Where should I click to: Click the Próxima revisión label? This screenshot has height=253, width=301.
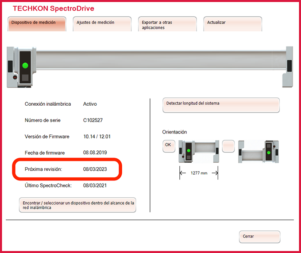(43, 169)
